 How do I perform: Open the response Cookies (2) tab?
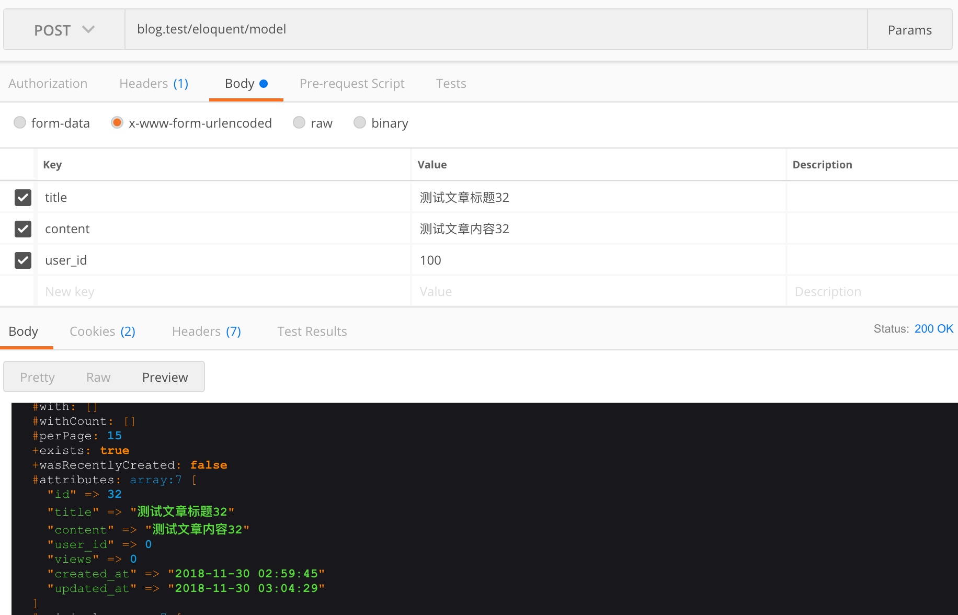[102, 332]
